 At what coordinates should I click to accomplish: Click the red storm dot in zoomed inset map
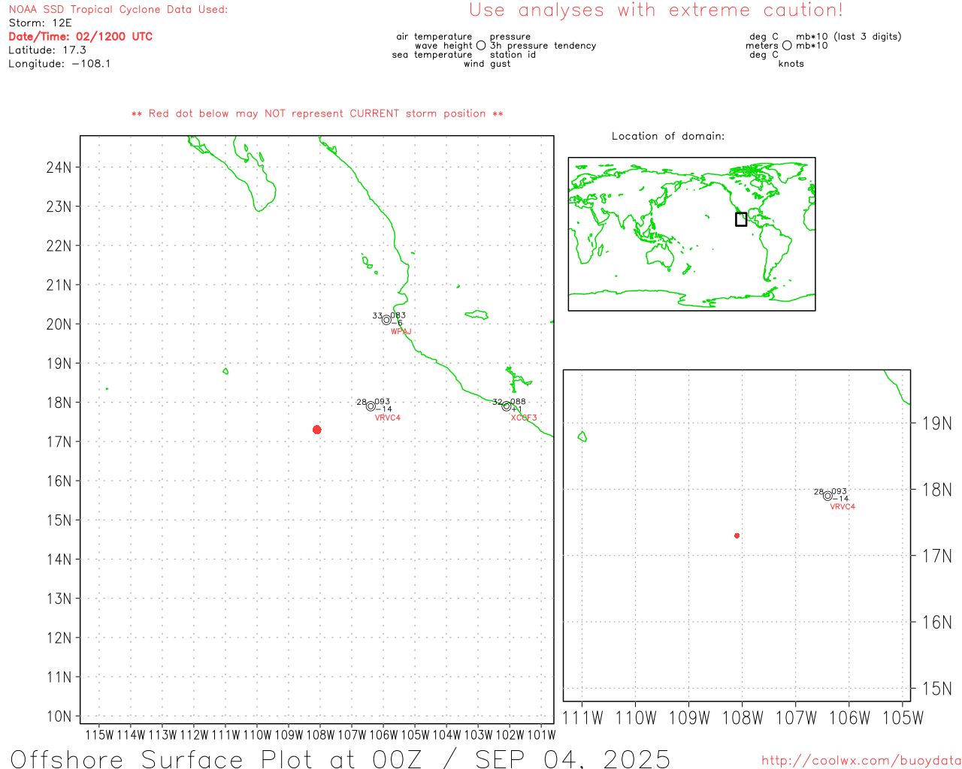(x=737, y=535)
